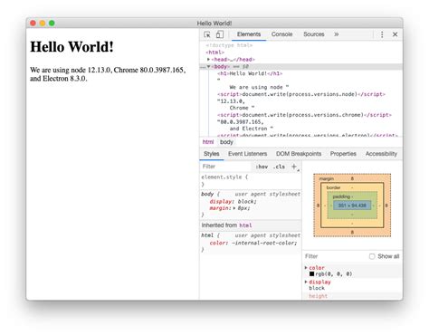Click the html breadcrumb

pos(208,142)
